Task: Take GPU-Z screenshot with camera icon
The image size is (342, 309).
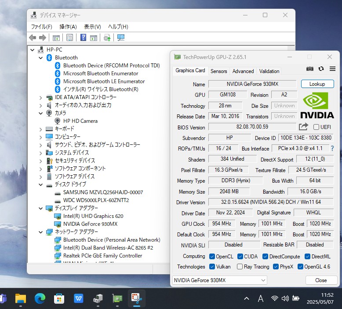Action: 310,69
